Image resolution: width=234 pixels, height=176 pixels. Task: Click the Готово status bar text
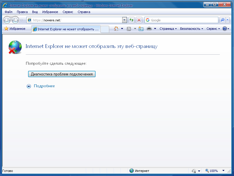[8, 171]
